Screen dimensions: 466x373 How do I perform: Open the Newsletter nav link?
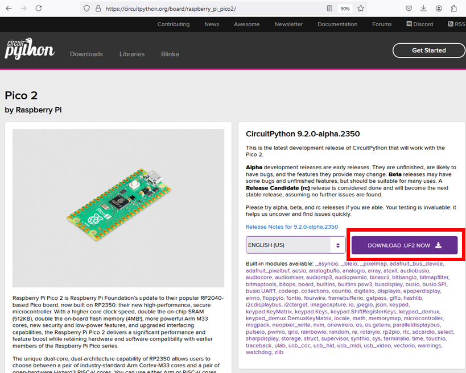point(288,24)
